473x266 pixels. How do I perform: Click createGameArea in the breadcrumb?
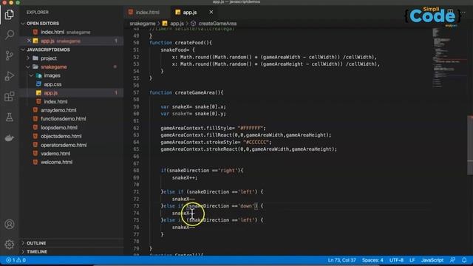coord(217,24)
